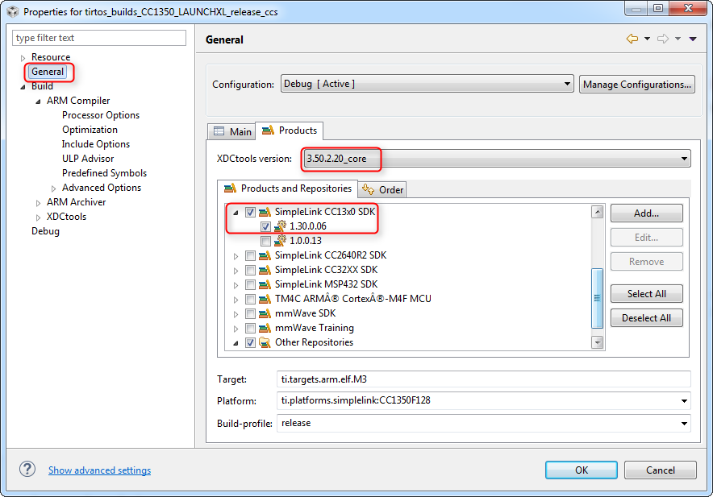Check version 1.0.0.13 checkbox
Screen dimensions: 713x497
coord(265,241)
